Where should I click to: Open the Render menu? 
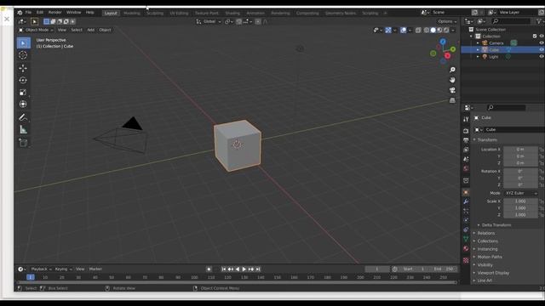(x=54, y=13)
